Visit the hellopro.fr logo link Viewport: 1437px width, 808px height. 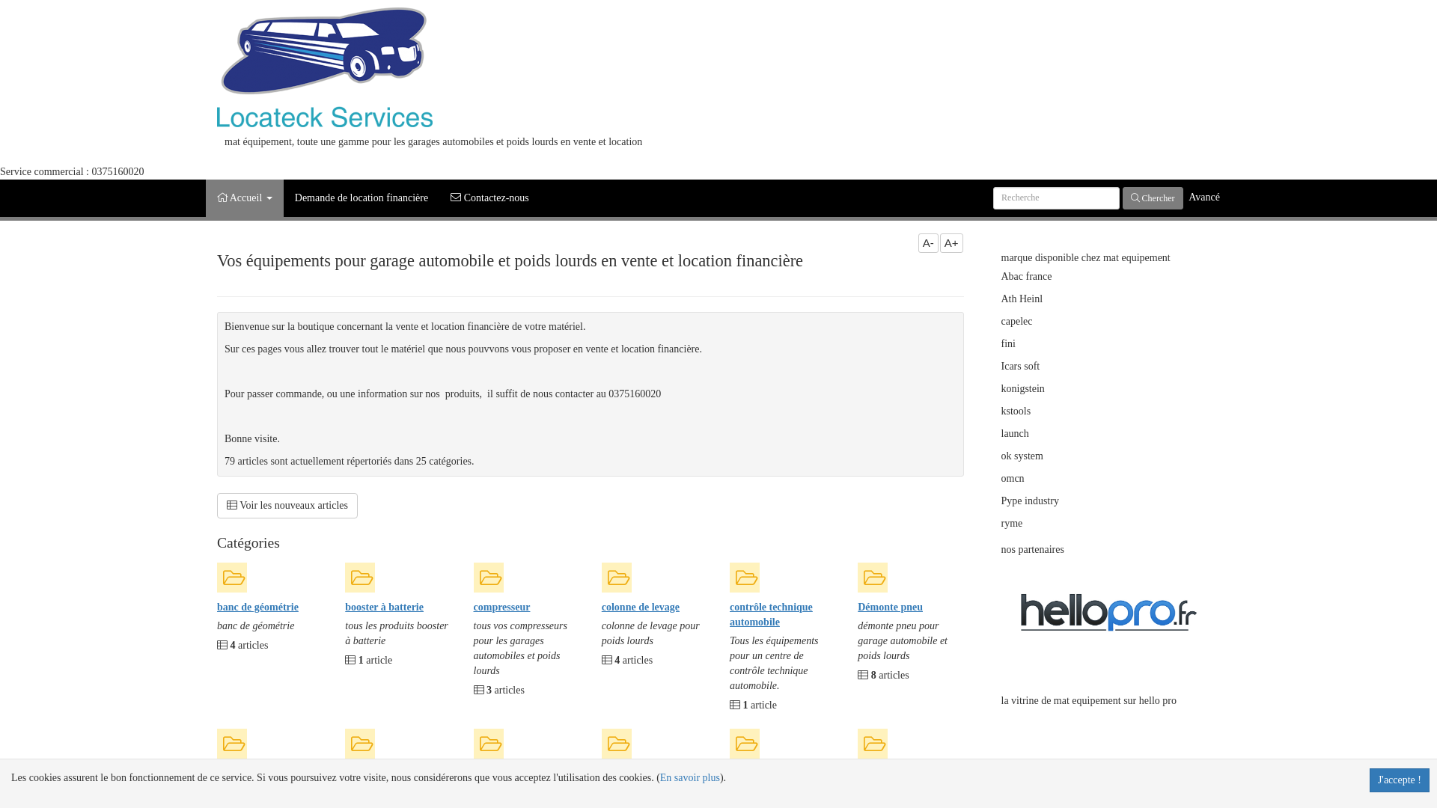pyautogui.click(x=1107, y=613)
